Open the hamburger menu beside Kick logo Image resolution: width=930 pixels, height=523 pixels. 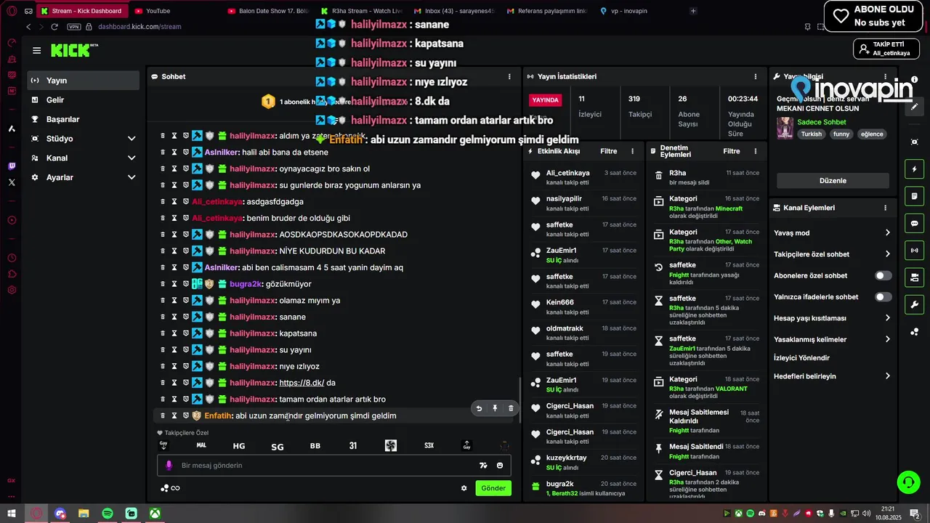point(36,50)
